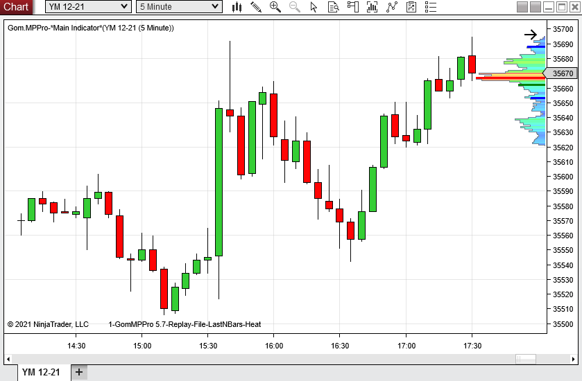
Task: Activate the zoom in magnifier
Action: click(x=275, y=7)
